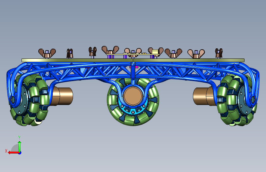Select the leftmost wing nut on the top plate
266x172 pixels.
[x=47, y=53]
